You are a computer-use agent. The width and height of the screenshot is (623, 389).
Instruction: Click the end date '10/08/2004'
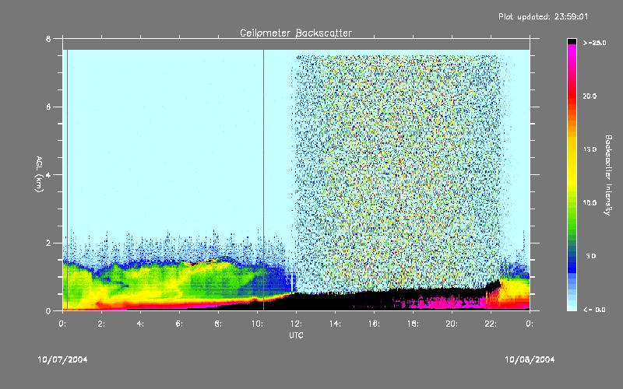click(530, 359)
